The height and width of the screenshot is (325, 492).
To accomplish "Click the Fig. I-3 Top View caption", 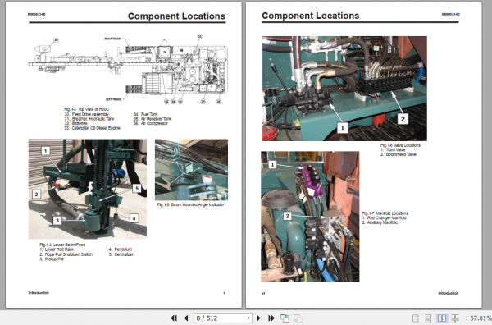I will [86, 109].
